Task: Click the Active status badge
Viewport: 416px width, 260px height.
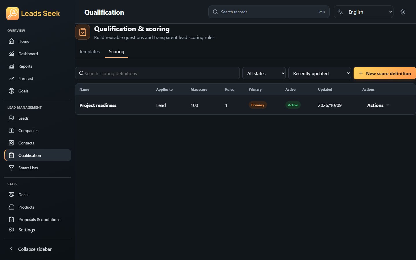Action: (x=293, y=105)
